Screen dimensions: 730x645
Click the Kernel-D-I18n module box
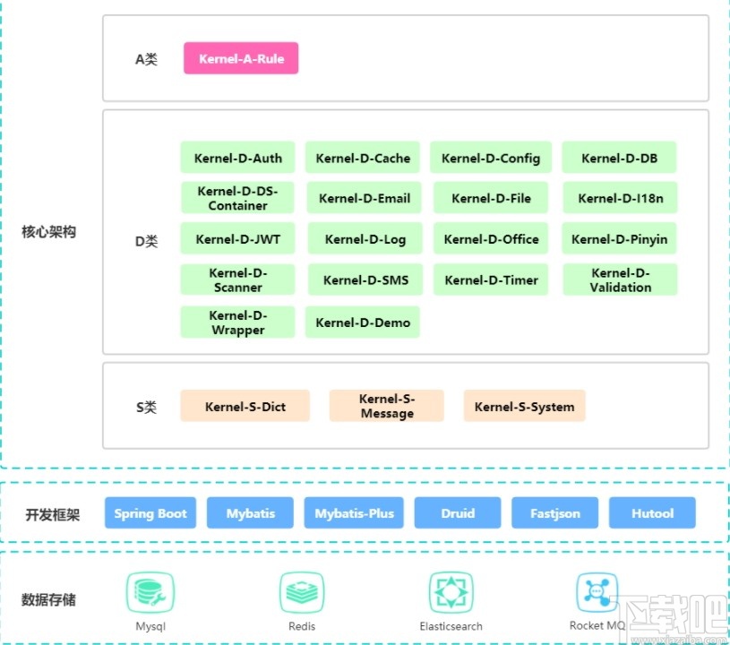(620, 198)
